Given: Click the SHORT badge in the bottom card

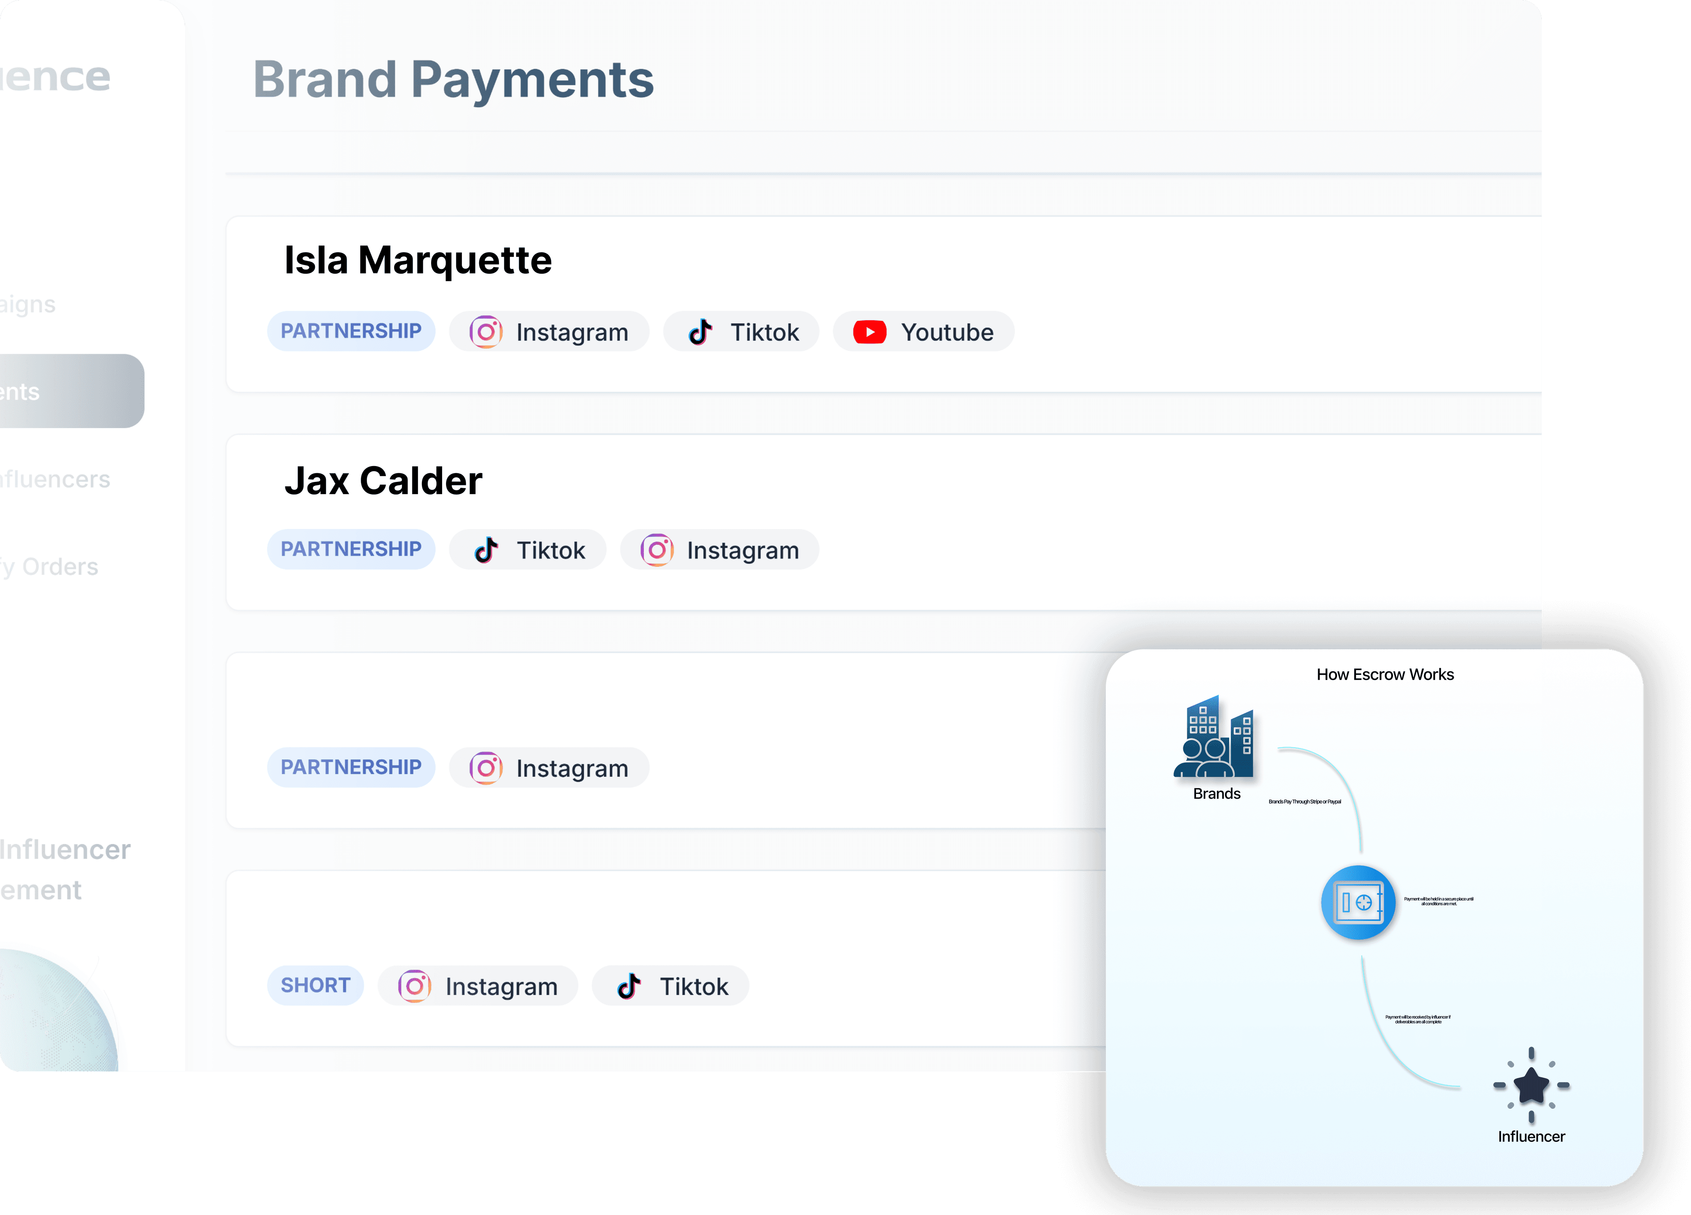Looking at the screenshot, I should click(x=315, y=985).
